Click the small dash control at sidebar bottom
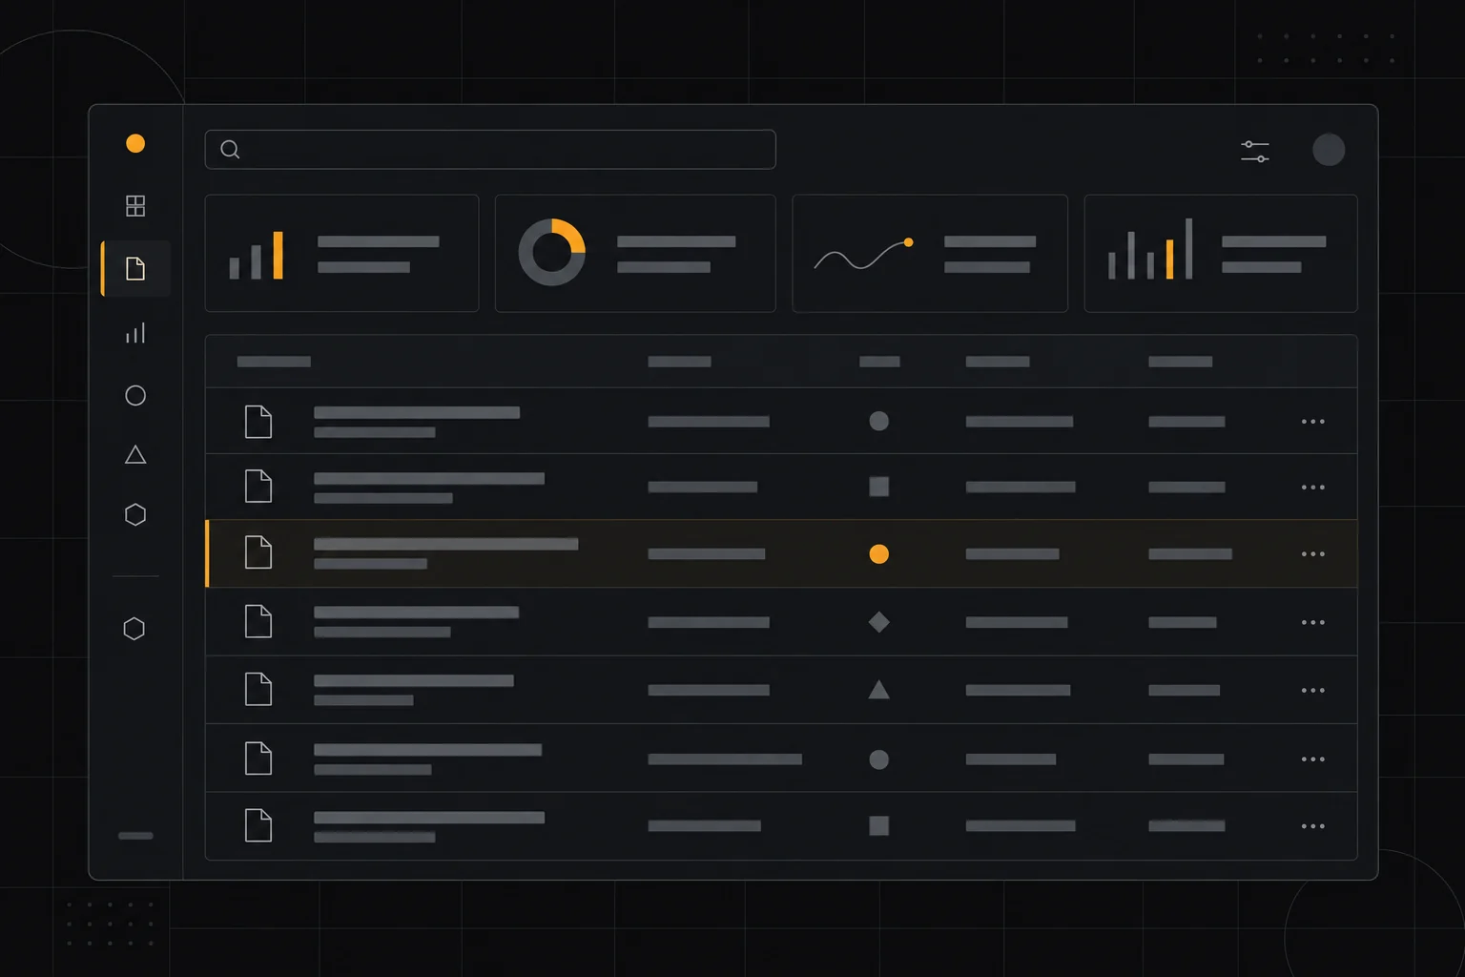Viewport: 1465px width, 977px height. (x=135, y=836)
